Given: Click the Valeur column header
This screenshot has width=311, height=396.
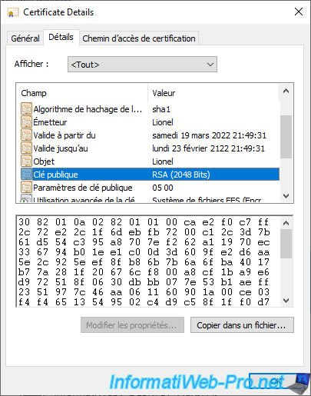Looking at the screenshot, I should pyautogui.click(x=164, y=93).
